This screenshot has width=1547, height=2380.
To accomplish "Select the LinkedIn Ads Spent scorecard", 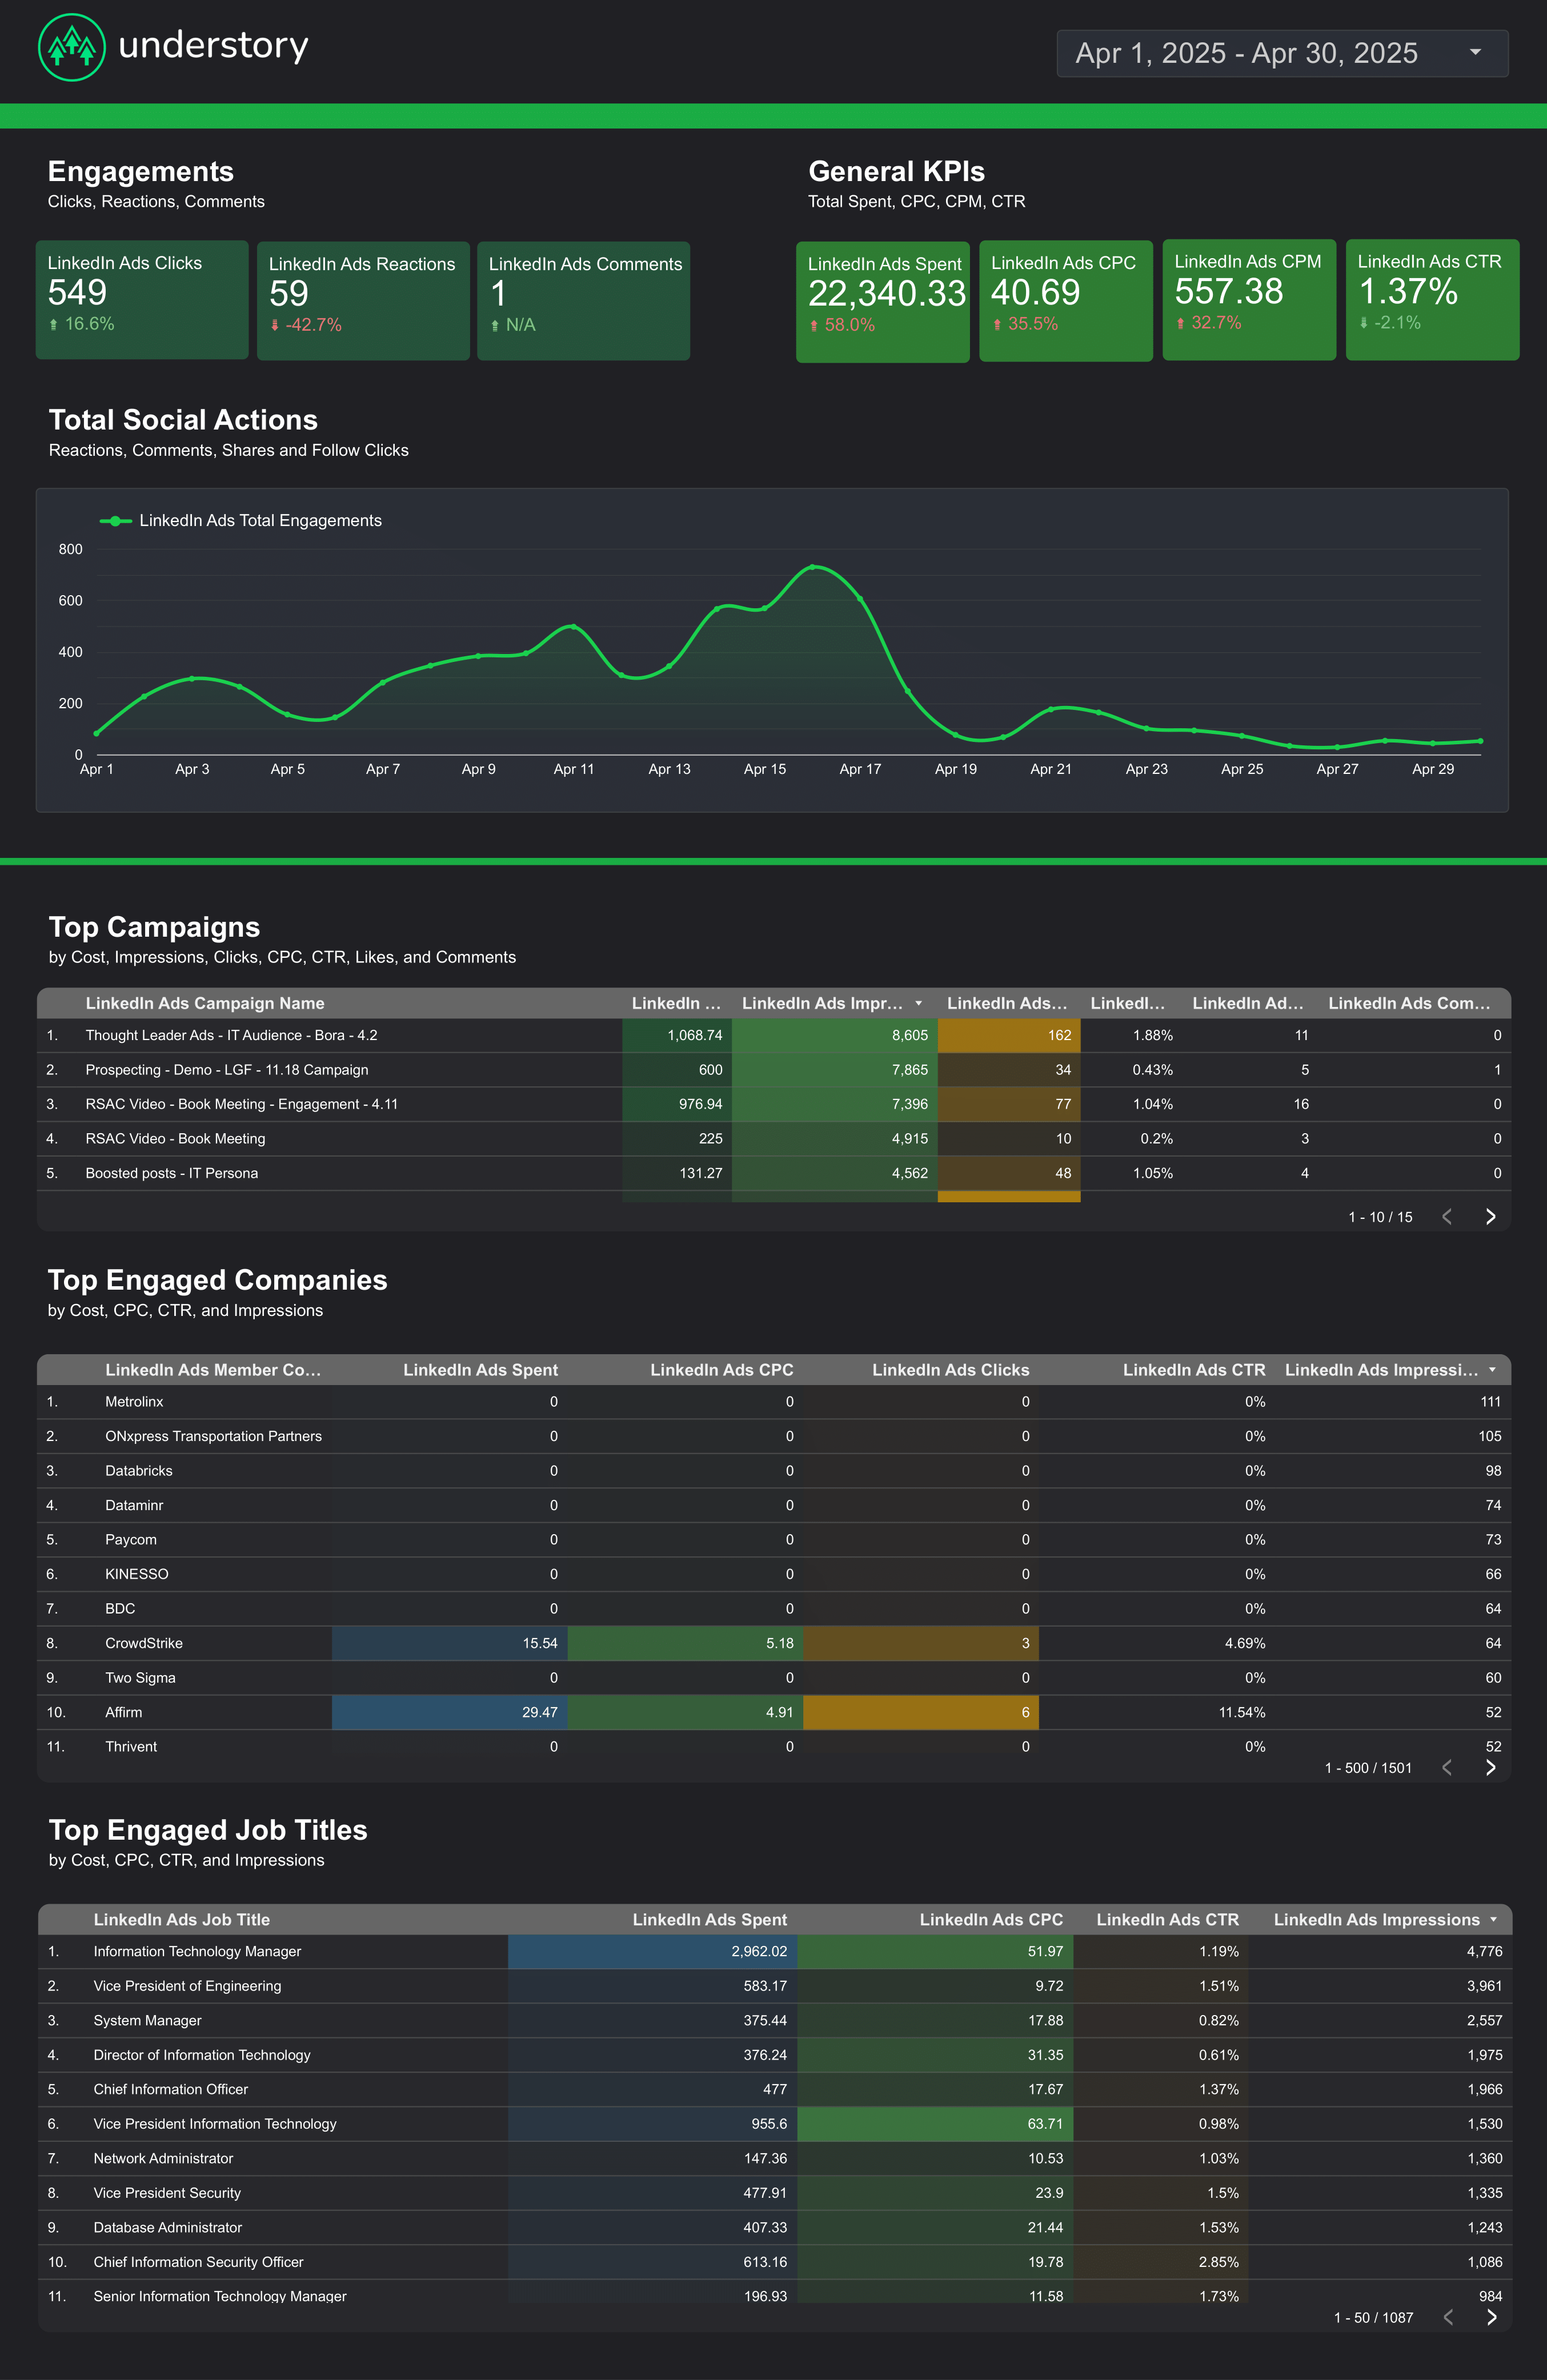I will click(882, 301).
